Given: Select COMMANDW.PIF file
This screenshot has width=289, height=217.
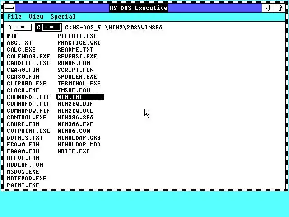Looking at the screenshot, I should click(28, 110).
